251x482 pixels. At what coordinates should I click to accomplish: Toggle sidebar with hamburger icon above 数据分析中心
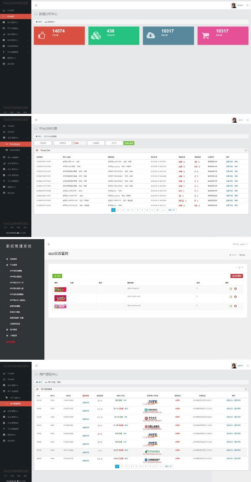pos(36,5)
